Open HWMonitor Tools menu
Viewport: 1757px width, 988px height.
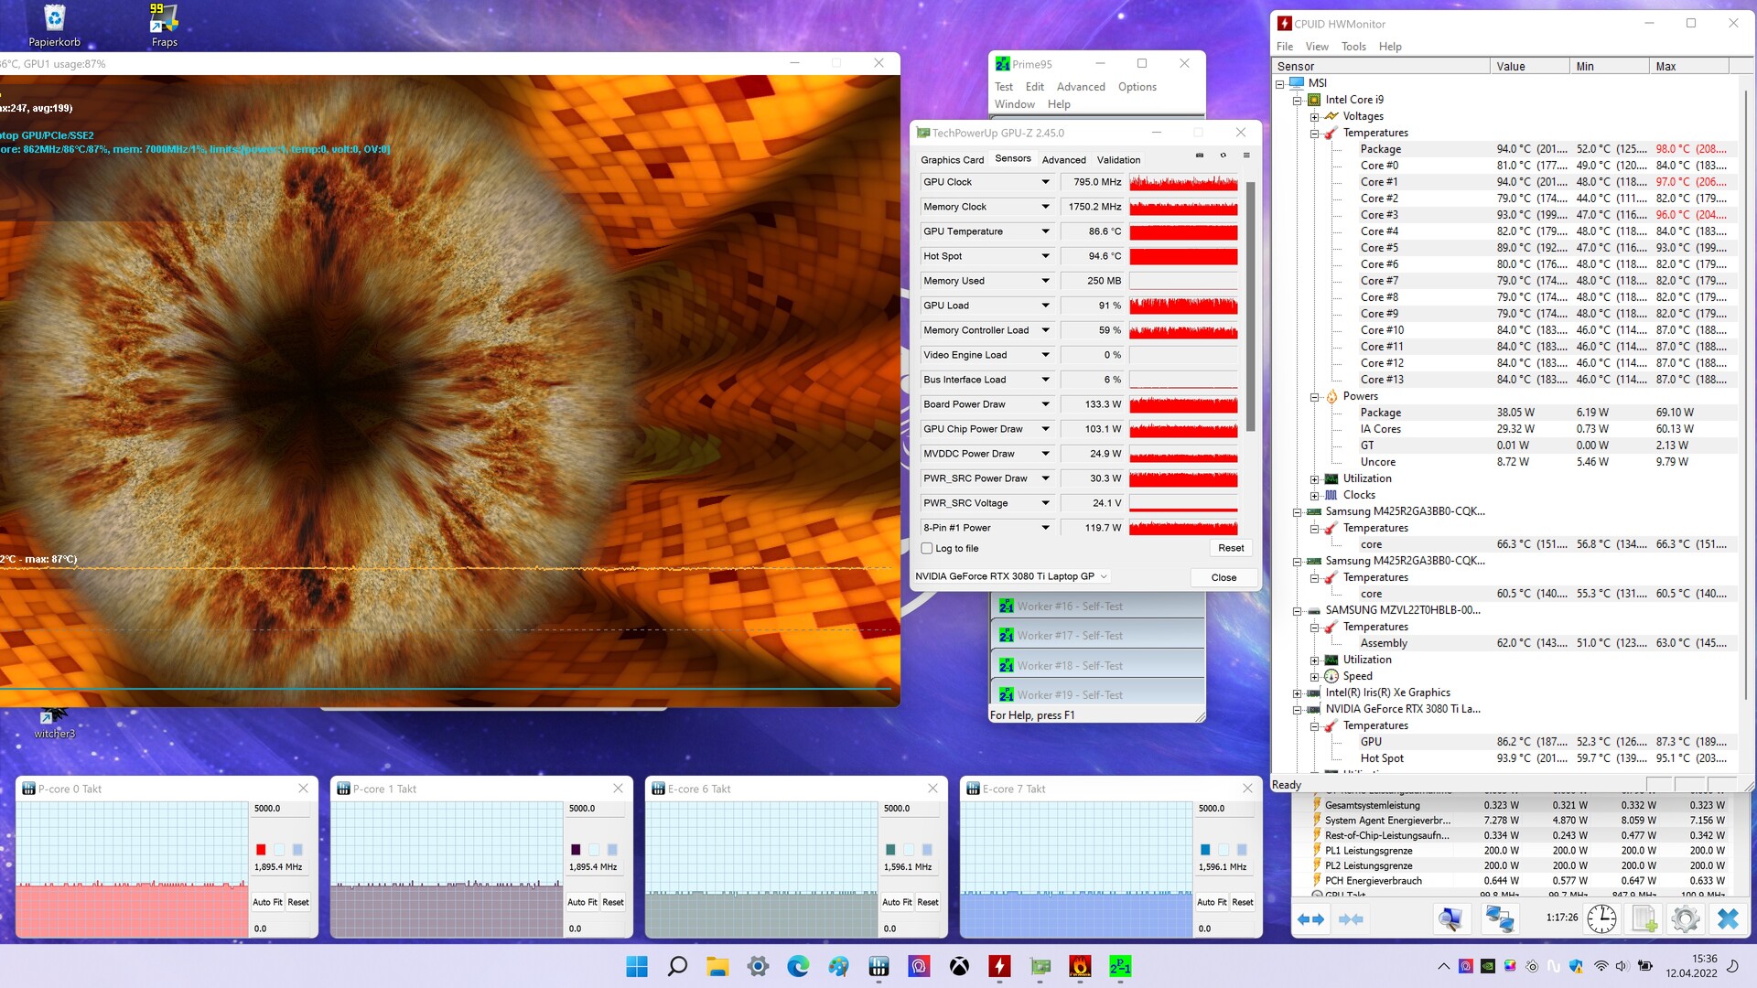click(x=1353, y=47)
